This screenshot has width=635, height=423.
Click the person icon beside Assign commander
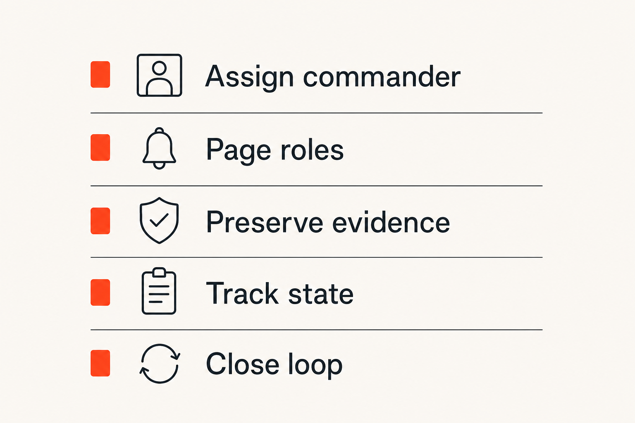[160, 75]
